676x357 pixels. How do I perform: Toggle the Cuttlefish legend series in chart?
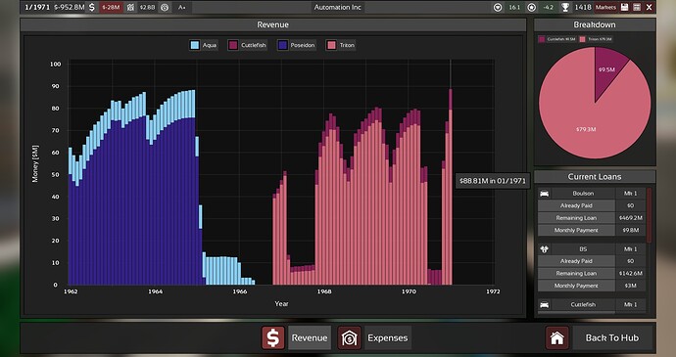coord(248,45)
